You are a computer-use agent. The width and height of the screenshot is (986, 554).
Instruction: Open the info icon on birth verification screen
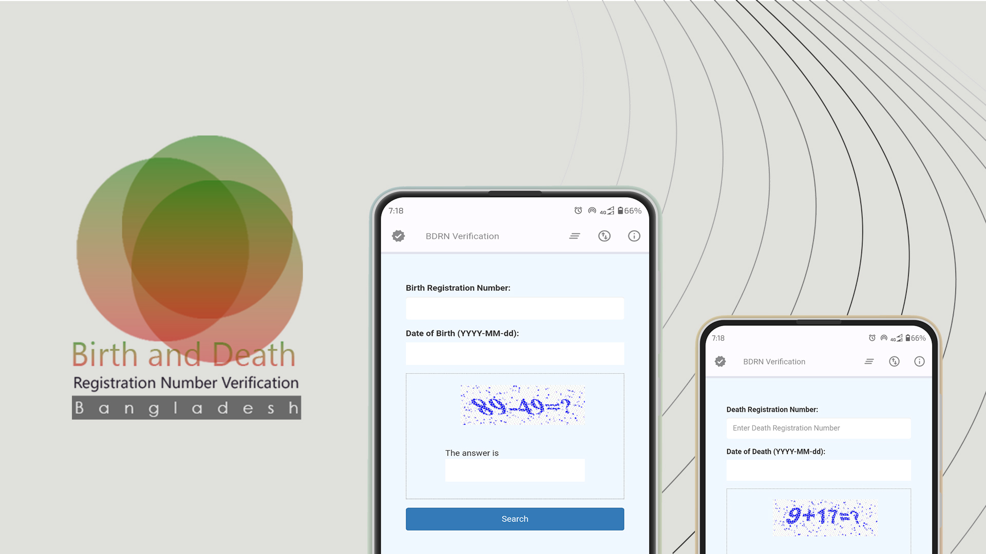(634, 236)
